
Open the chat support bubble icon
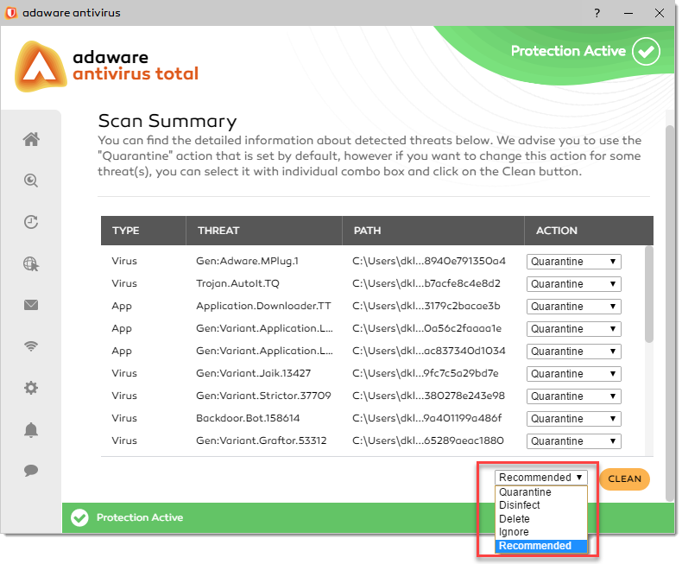pos(31,471)
